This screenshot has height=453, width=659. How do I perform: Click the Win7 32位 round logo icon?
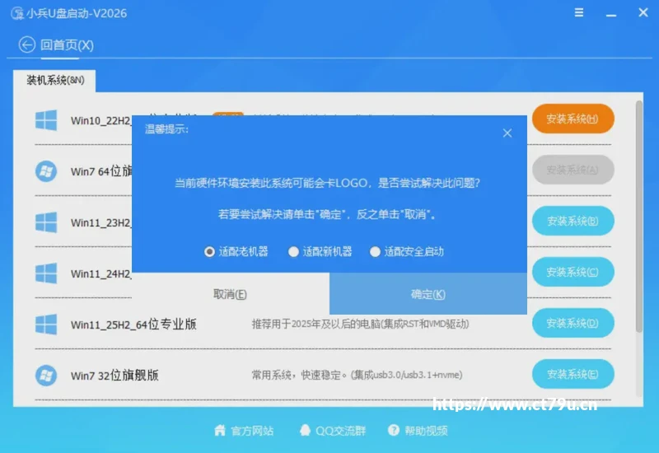point(46,376)
